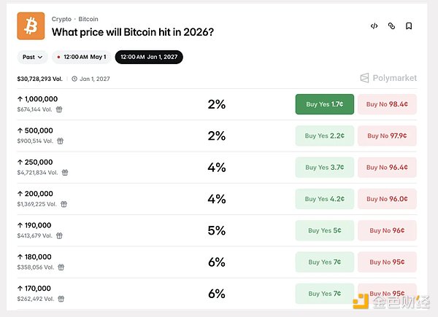Click gift icon on 250,000 row
The height and width of the screenshot is (317, 438).
pos(64,173)
